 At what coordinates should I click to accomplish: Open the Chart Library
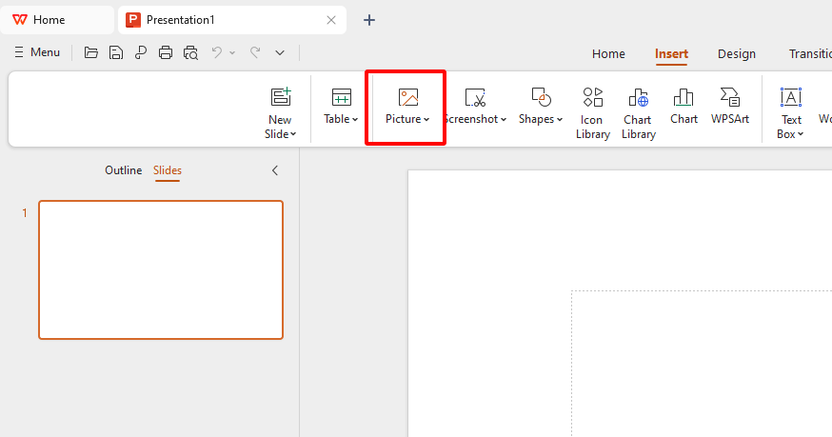click(639, 113)
